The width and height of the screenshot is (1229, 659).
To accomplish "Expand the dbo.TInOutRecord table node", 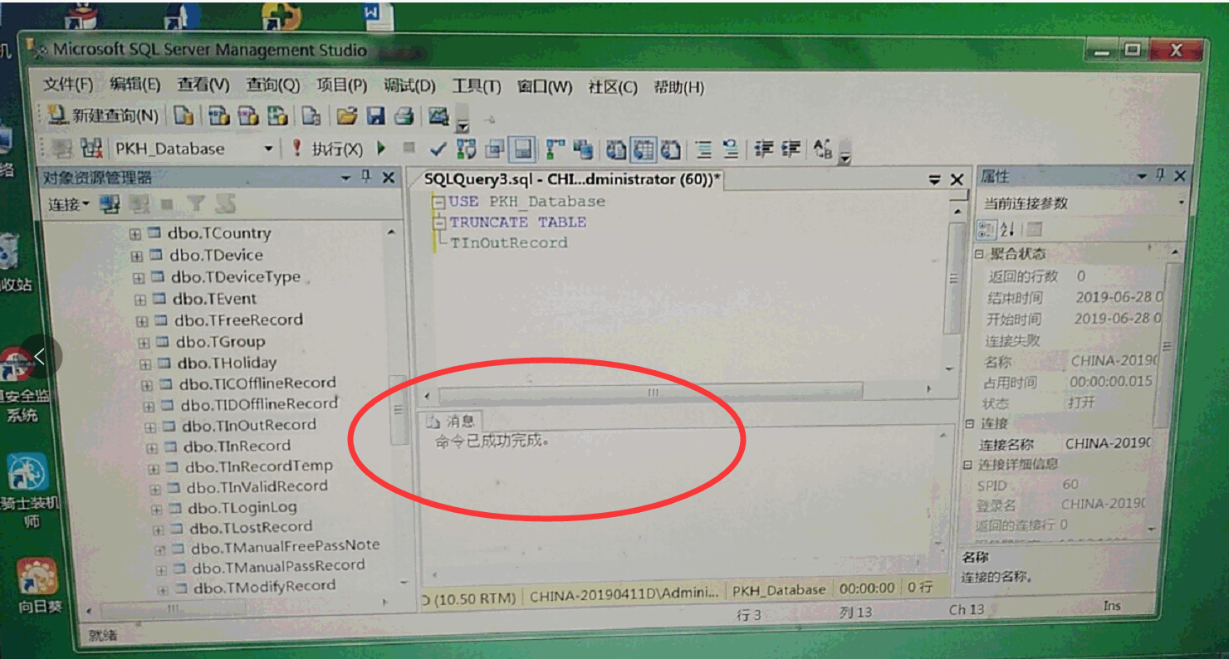I will click(150, 427).
